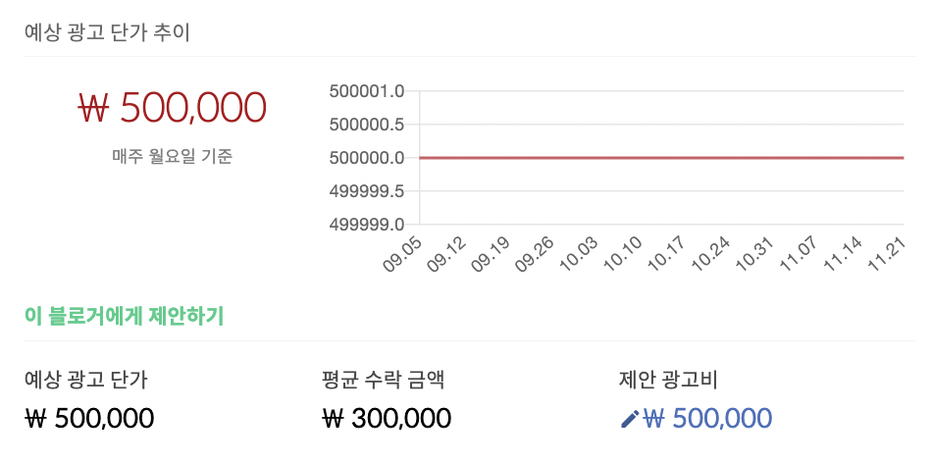This screenshot has width=932, height=463.
Task: Click the 10.24 x-axis date label
Action: (x=711, y=254)
